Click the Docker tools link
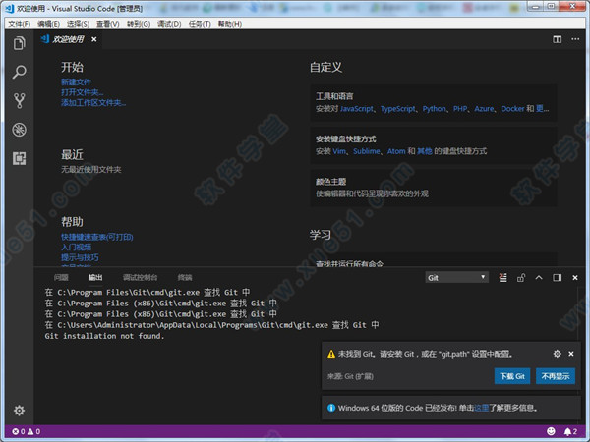Image resolution: width=590 pixels, height=442 pixels. 512,109
